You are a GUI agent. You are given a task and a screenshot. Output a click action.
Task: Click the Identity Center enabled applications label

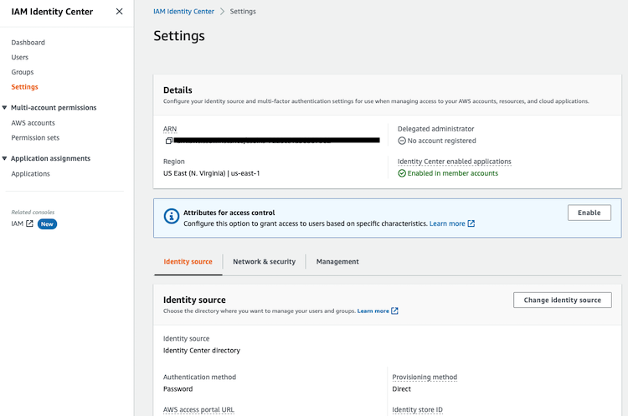tap(454, 162)
